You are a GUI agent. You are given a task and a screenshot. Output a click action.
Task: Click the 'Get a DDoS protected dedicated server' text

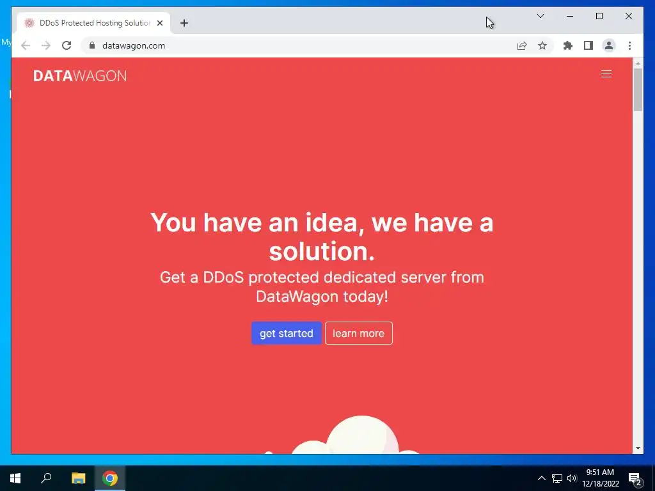pyautogui.click(x=322, y=287)
